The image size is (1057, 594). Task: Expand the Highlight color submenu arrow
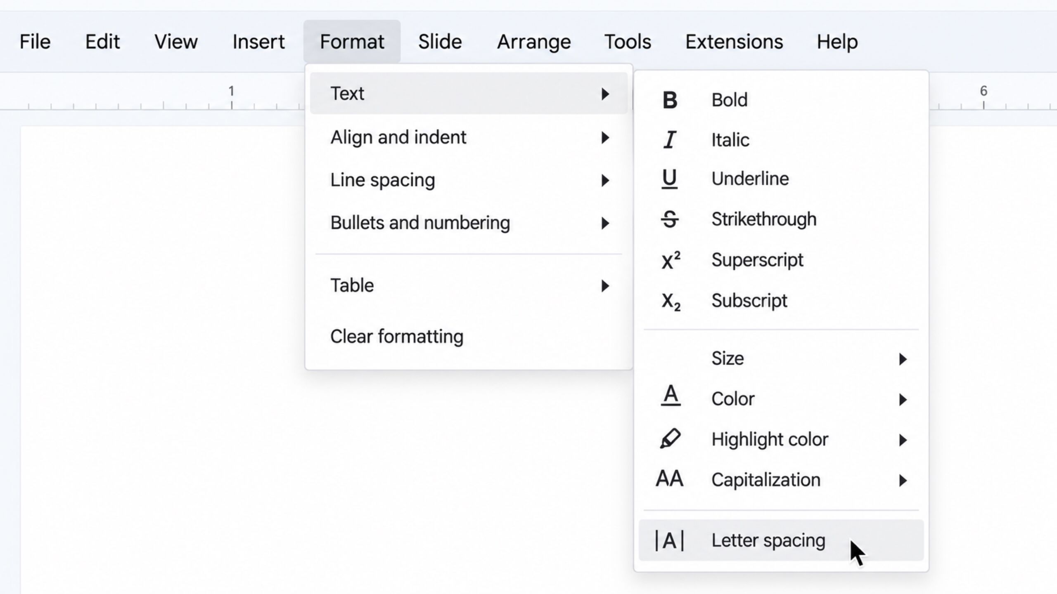(x=903, y=440)
